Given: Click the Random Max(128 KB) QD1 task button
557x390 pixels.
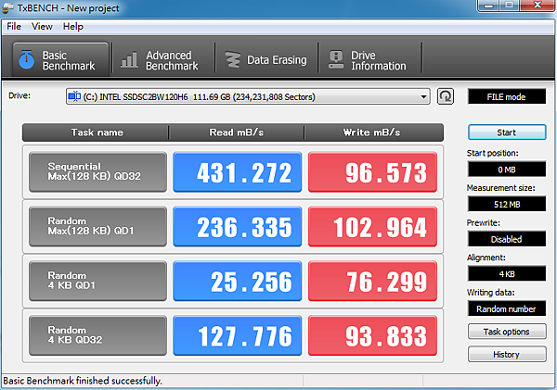Looking at the screenshot, I should coord(97,227).
